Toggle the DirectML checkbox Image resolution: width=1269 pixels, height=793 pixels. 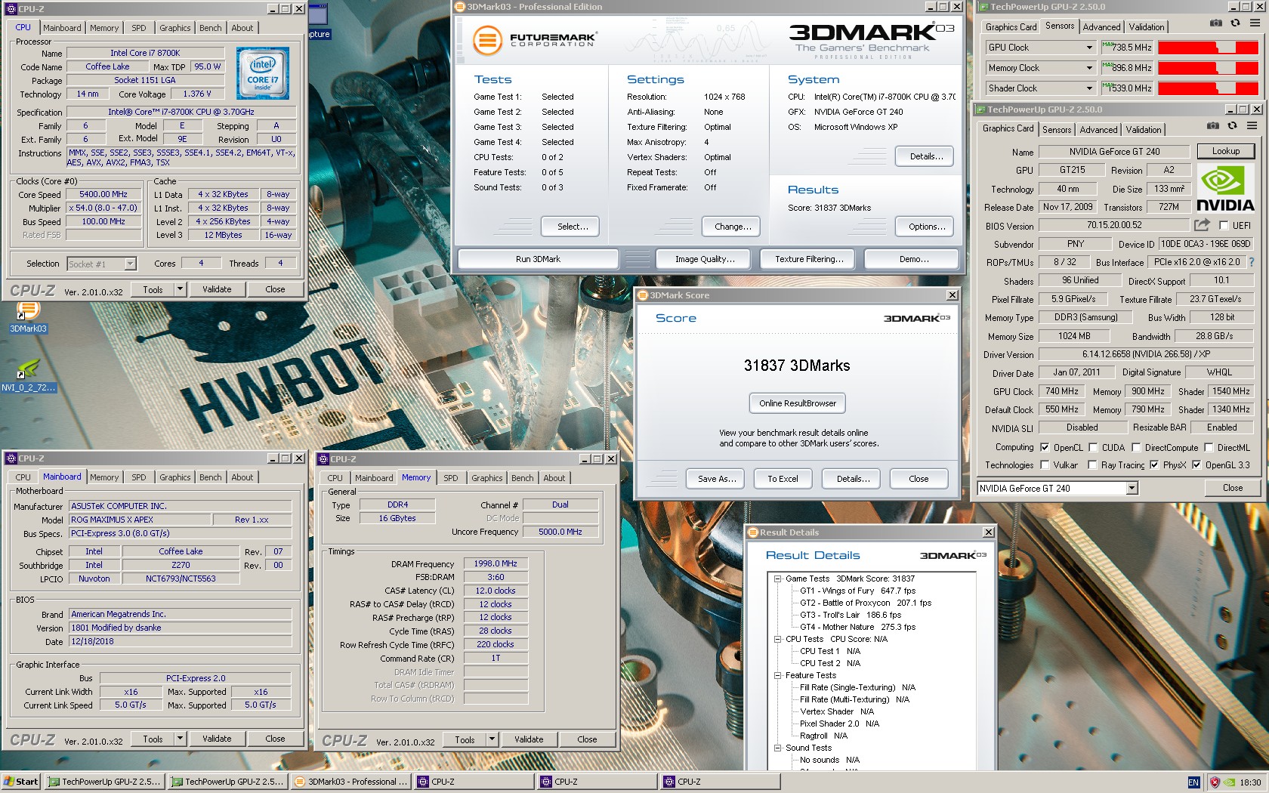1209,447
